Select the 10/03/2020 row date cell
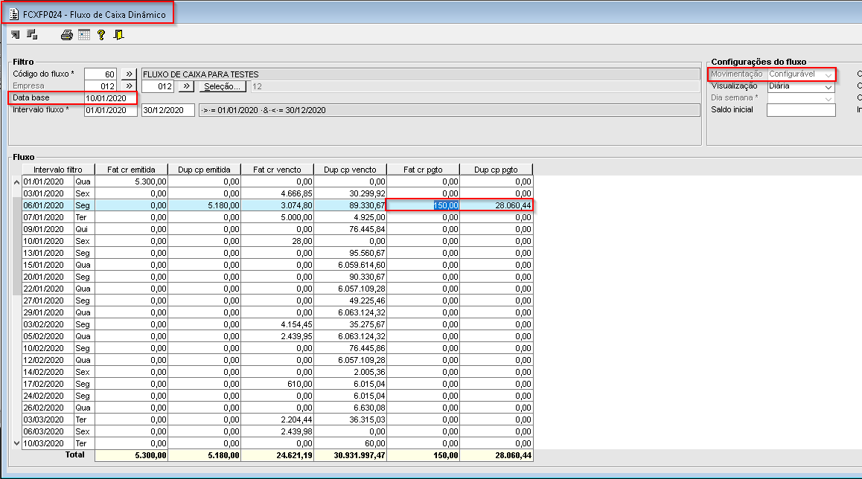862x479 pixels. tap(48, 443)
